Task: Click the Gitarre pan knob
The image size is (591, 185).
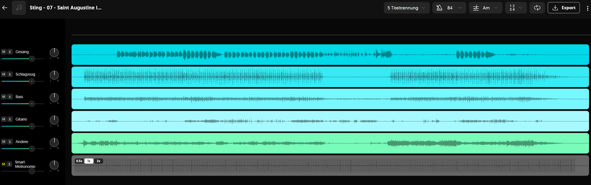Action: click(54, 119)
